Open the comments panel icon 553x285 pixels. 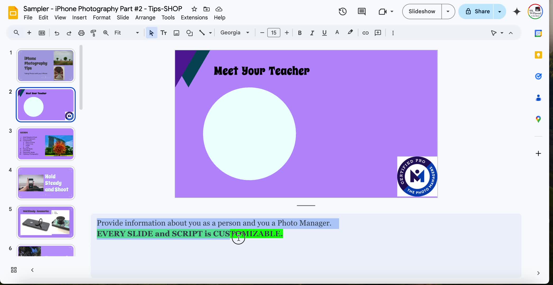(362, 11)
